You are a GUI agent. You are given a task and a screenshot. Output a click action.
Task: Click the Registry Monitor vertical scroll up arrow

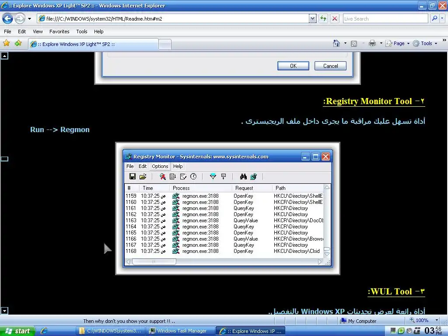tap(327, 188)
